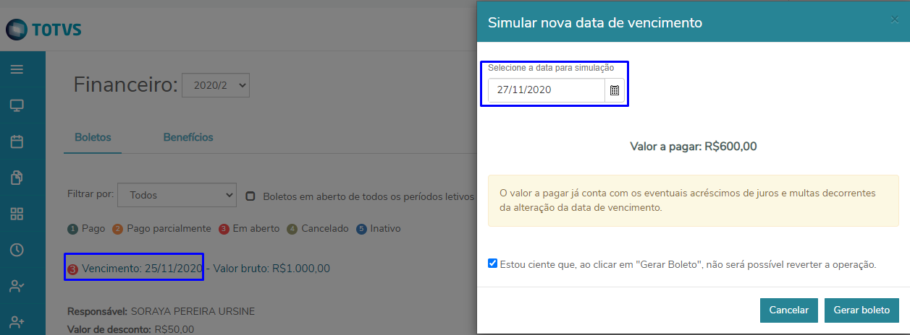910x335 pixels.
Task: Close the simulation dialog with X
Action: coord(895,19)
